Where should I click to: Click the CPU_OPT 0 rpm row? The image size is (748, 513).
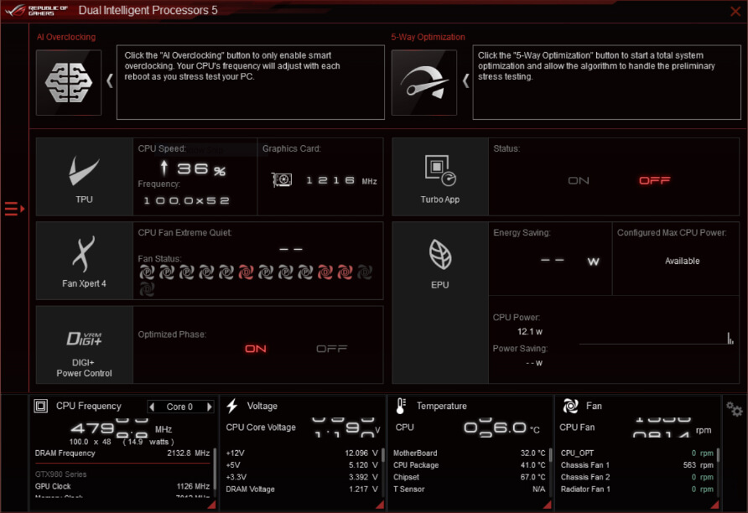pos(637,453)
